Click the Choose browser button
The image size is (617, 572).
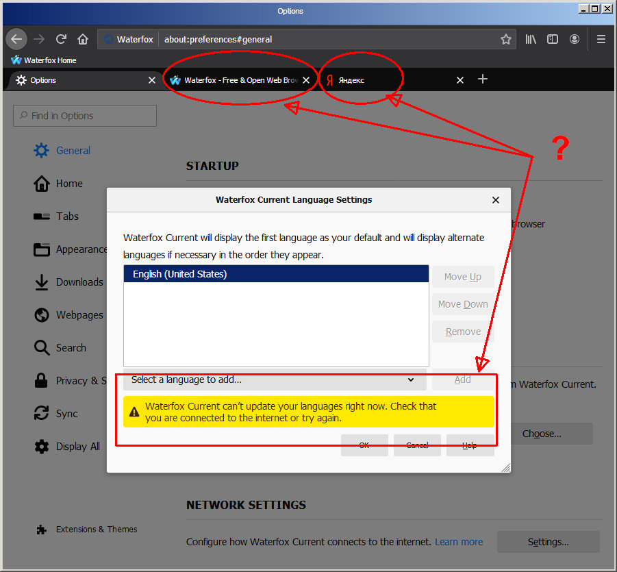[x=542, y=433]
